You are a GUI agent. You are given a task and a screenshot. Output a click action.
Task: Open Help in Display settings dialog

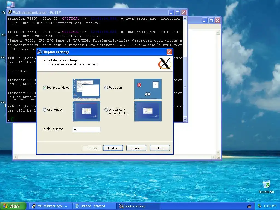[160, 148]
